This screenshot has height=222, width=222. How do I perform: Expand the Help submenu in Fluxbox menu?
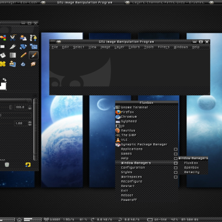(x=147, y=158)
